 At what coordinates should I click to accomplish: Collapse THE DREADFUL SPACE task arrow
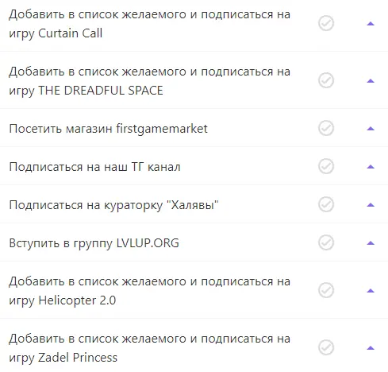tap(371, 81)
